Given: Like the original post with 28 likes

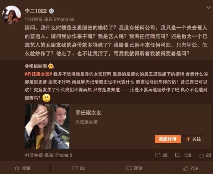Looking at the screenshot, I should tap(205, 155).
